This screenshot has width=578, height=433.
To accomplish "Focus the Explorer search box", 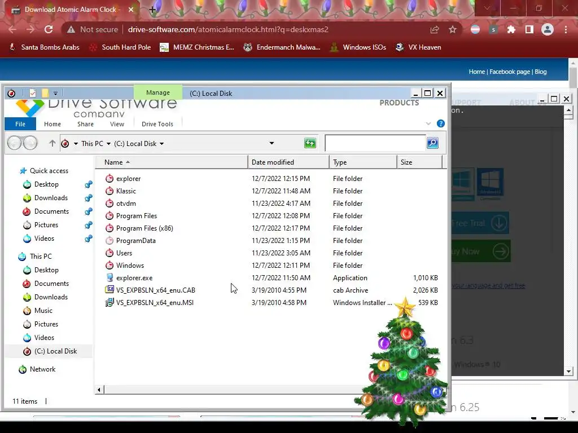I will click(375, 143).
